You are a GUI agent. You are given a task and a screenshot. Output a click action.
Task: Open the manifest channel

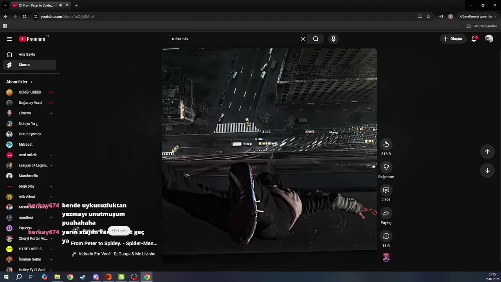pyautogui.click(x=30, y=217)
